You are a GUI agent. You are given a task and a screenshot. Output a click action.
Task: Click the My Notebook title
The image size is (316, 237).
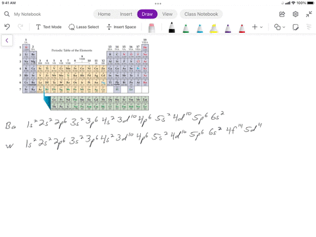point(28,14)
